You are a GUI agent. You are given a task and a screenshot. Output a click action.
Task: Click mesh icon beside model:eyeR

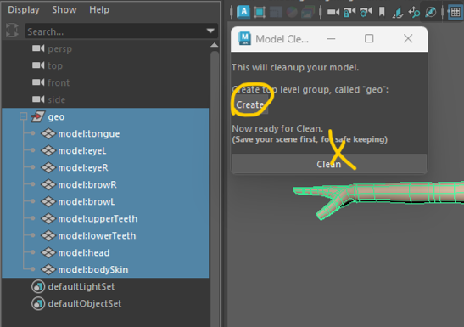(48, 167)
